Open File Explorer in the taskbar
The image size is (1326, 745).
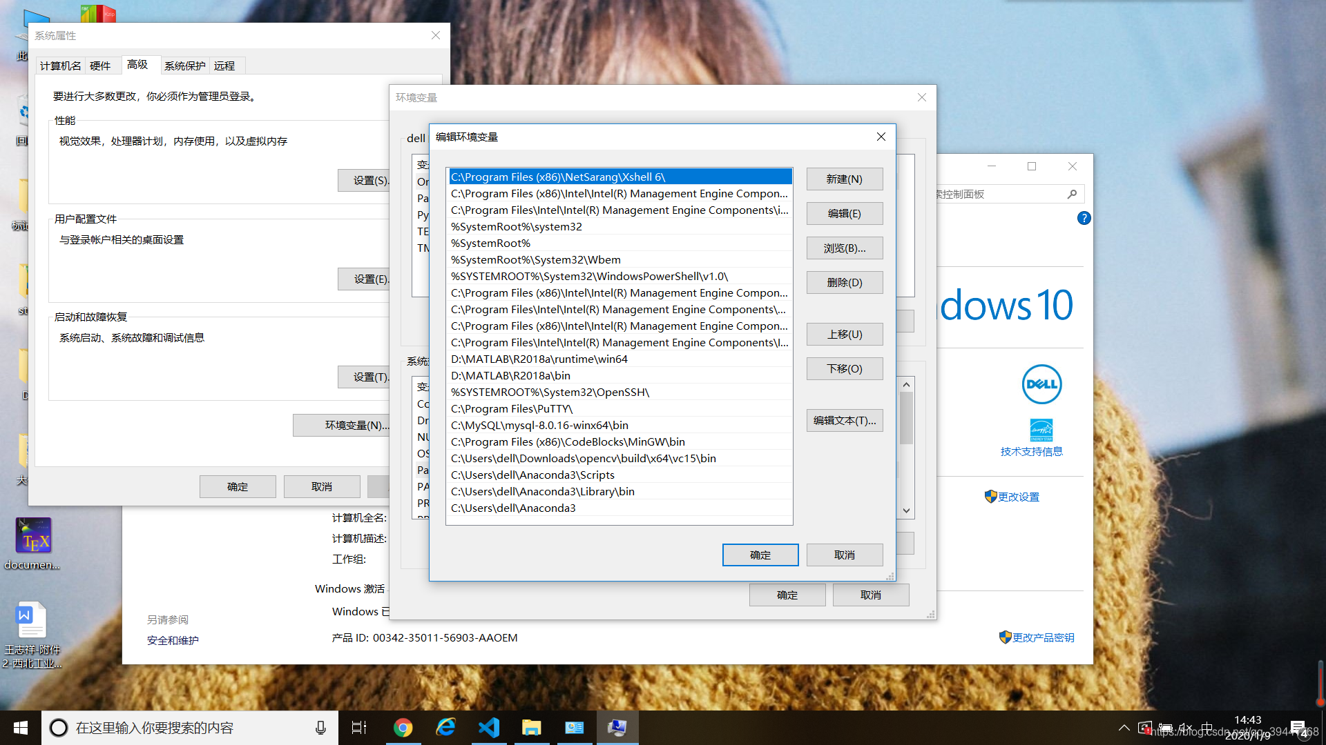[x=531, y=728]
